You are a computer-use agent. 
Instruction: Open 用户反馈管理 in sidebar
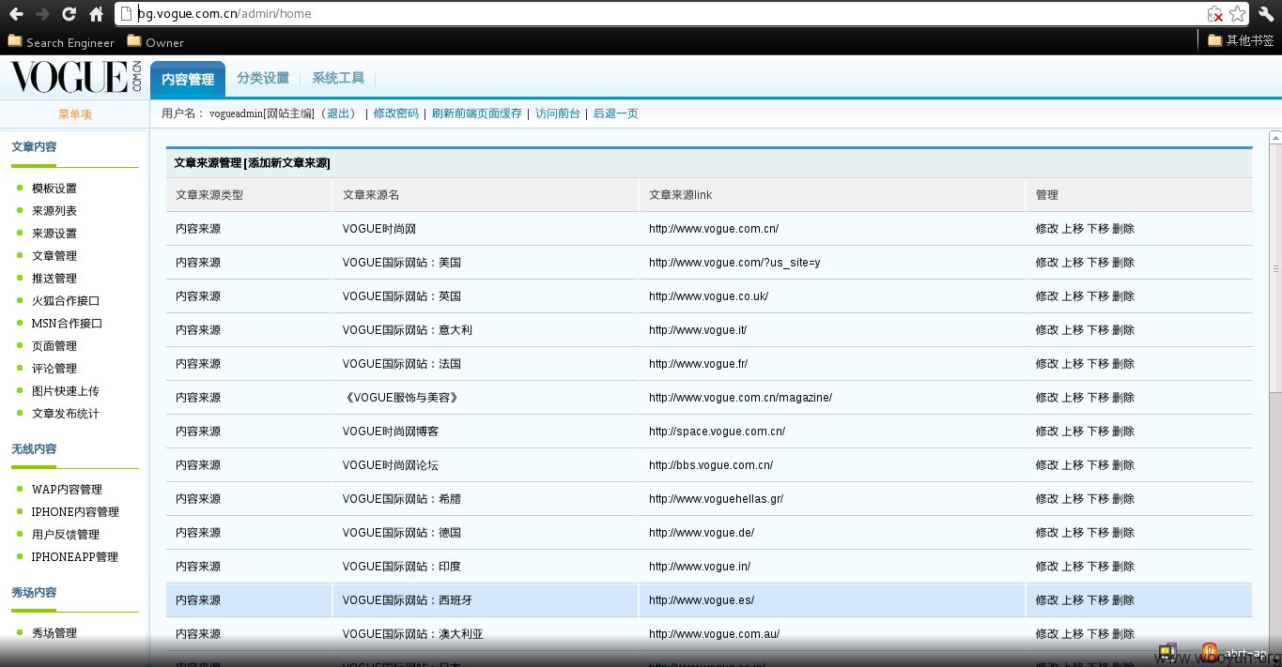pyautogui.click(x=66, y=535)
